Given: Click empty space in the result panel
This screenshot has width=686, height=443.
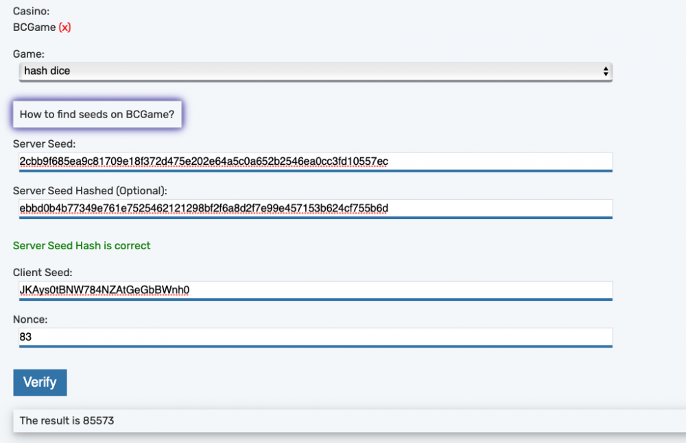Looking at the screenshot, I should coord(412,420).
